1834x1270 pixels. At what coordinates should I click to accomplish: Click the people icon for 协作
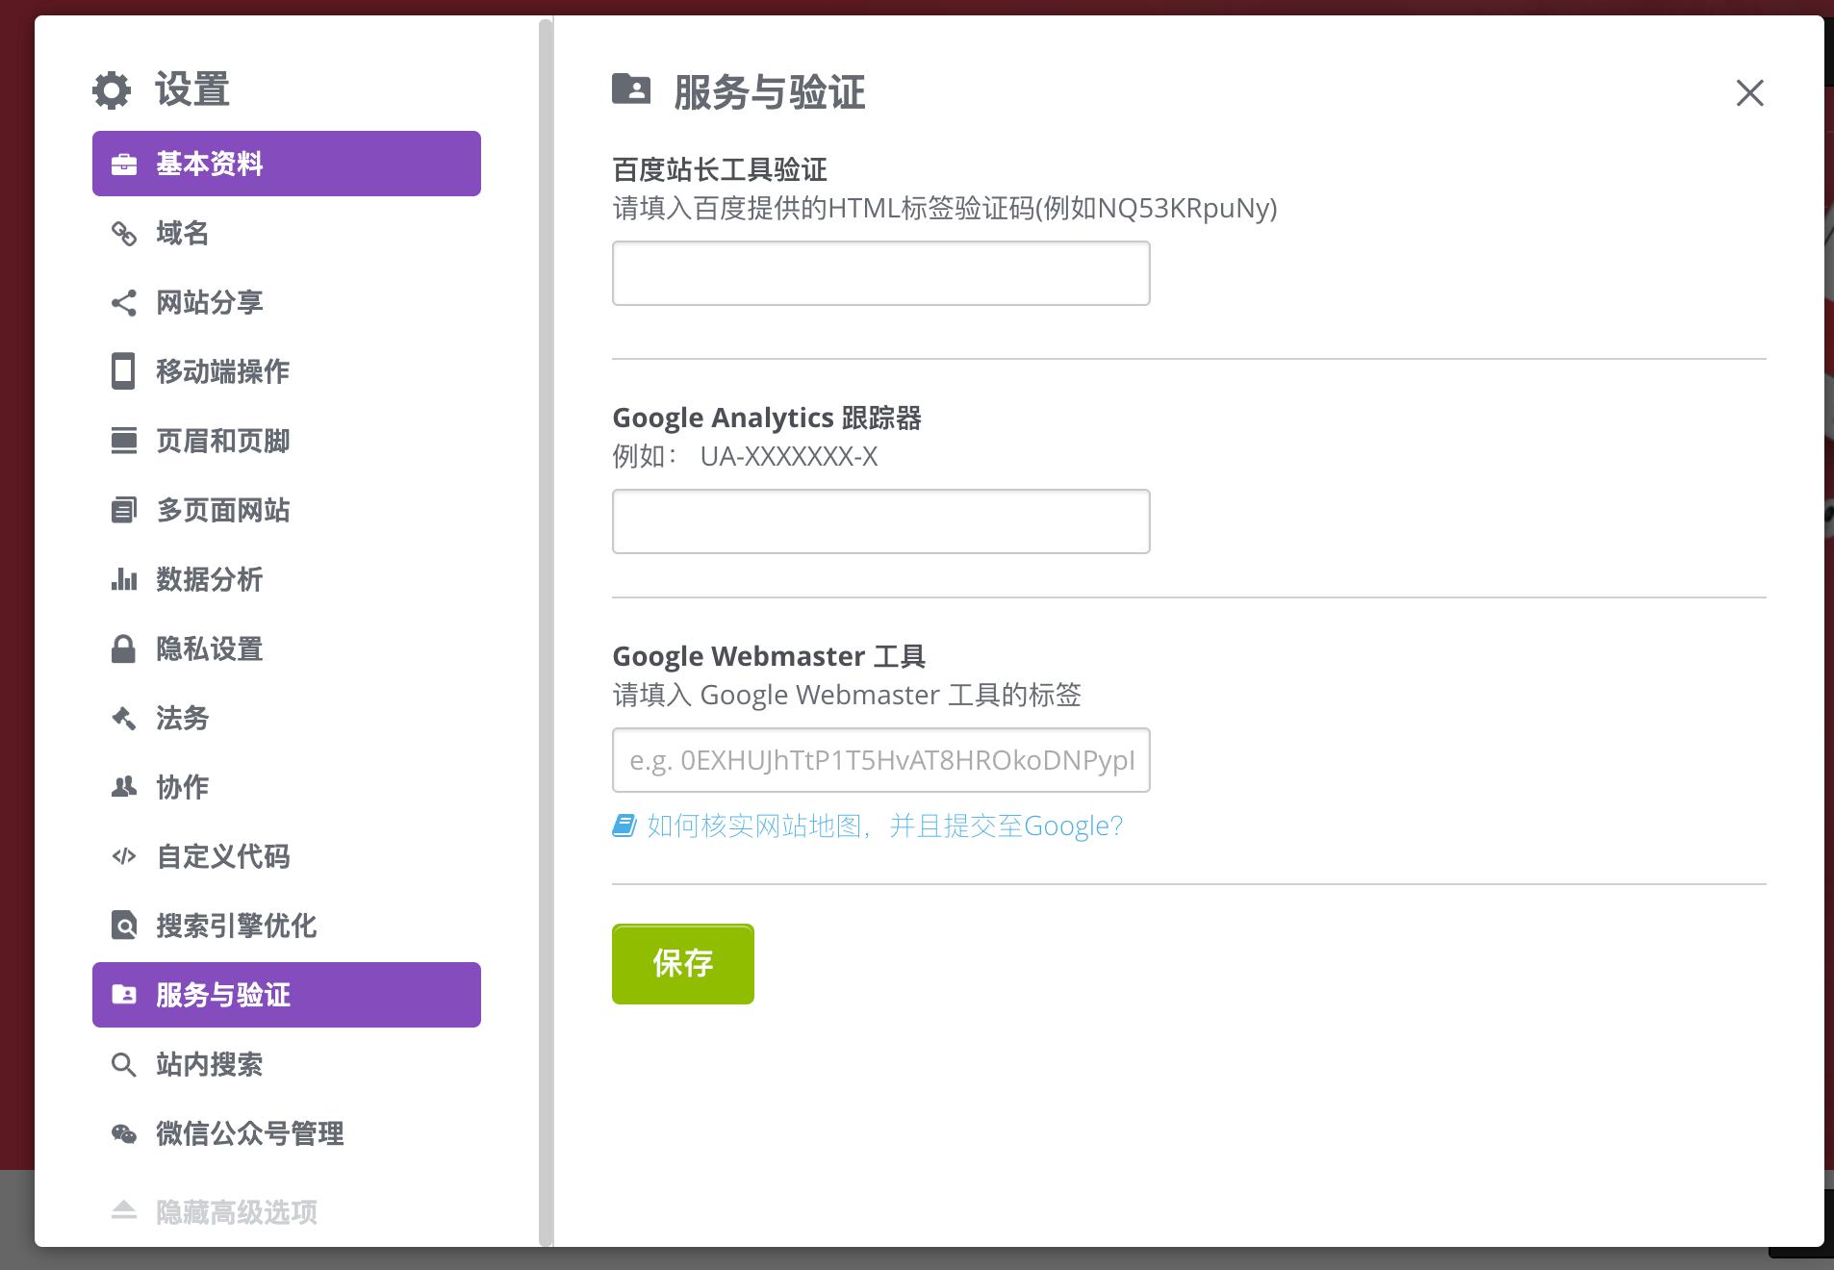[x=124, y=787]
